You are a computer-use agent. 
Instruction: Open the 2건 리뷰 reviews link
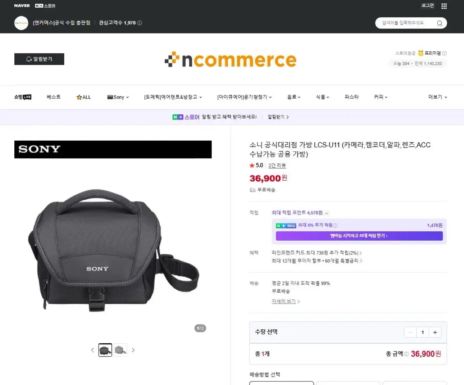pyautogui.click(x=277, y=165)
